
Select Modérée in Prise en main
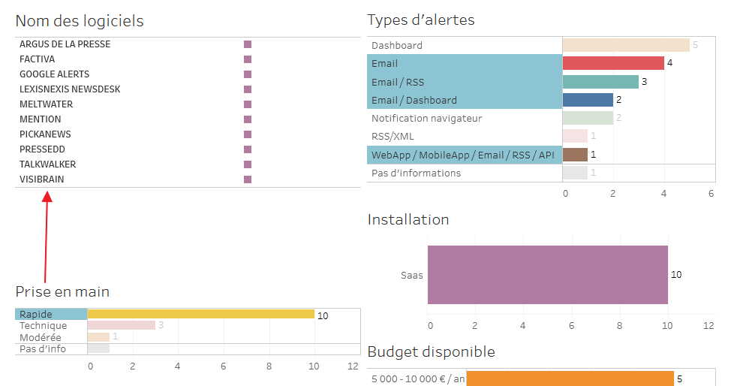pyautogui.click(x=41, y=337)
